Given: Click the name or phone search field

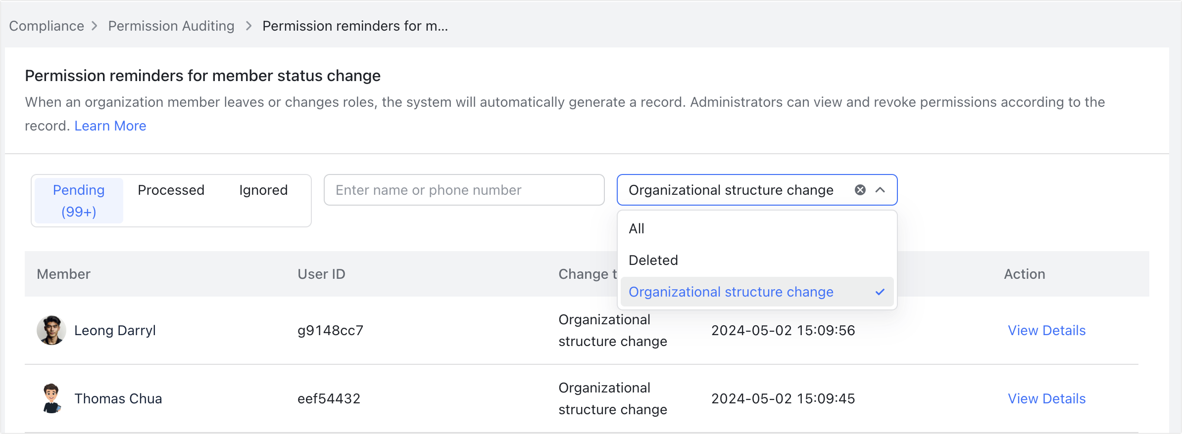Looking at the screenshot, I should tap(464, 190).
